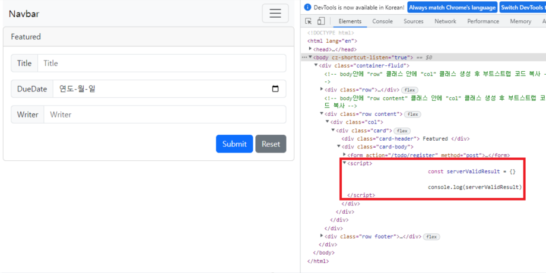The height and width of the screenshot is (273, 546).
Task: Select the DOCTYPE html line
Action: (331, 33)
